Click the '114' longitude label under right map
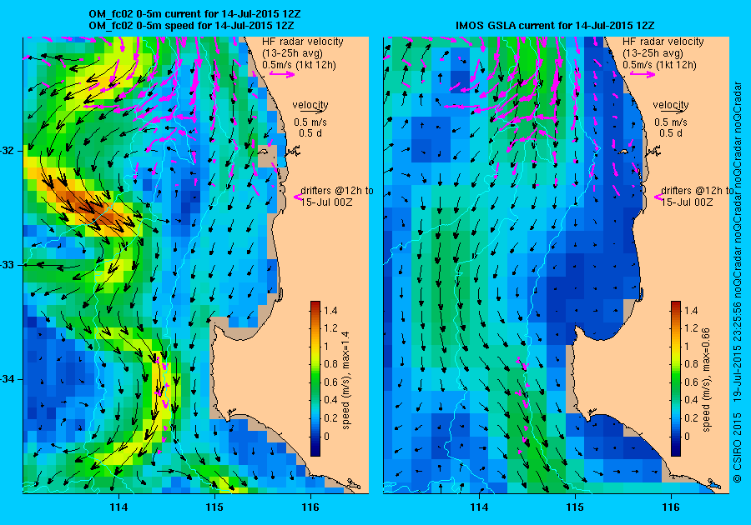751x525 pixels. point(480,507)
